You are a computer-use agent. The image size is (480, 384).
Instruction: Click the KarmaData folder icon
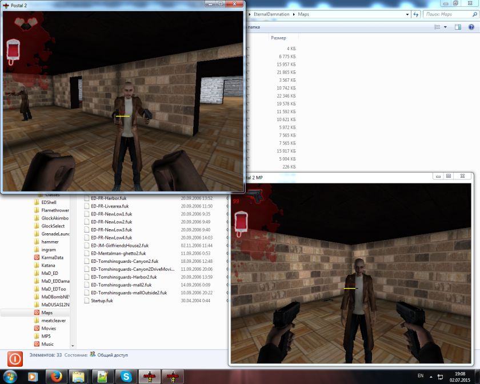(x=37, y=258)
